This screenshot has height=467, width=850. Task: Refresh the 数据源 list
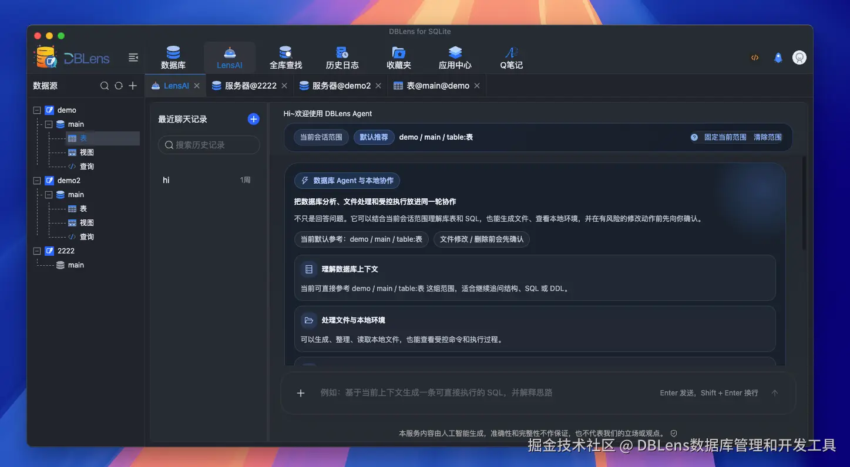119,86
